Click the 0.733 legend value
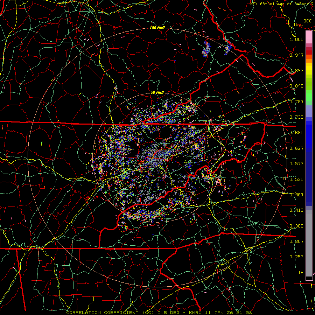The image size is (315, 315). coord(296,117)
